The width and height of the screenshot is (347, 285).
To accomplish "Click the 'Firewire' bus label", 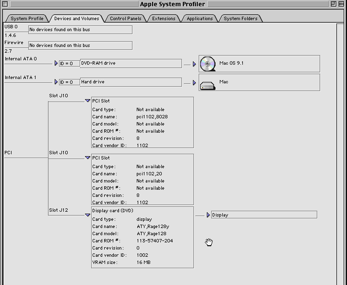I will click(14, 43).
